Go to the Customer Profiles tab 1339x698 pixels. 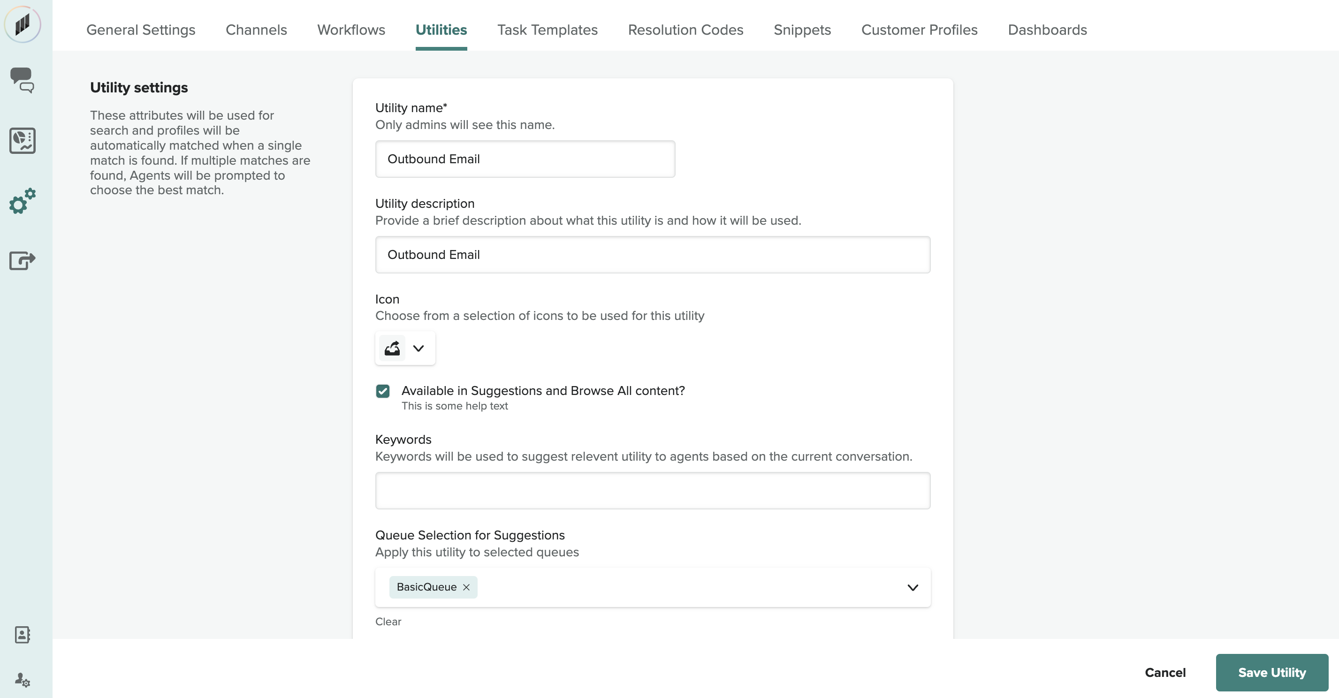[919, 30]
